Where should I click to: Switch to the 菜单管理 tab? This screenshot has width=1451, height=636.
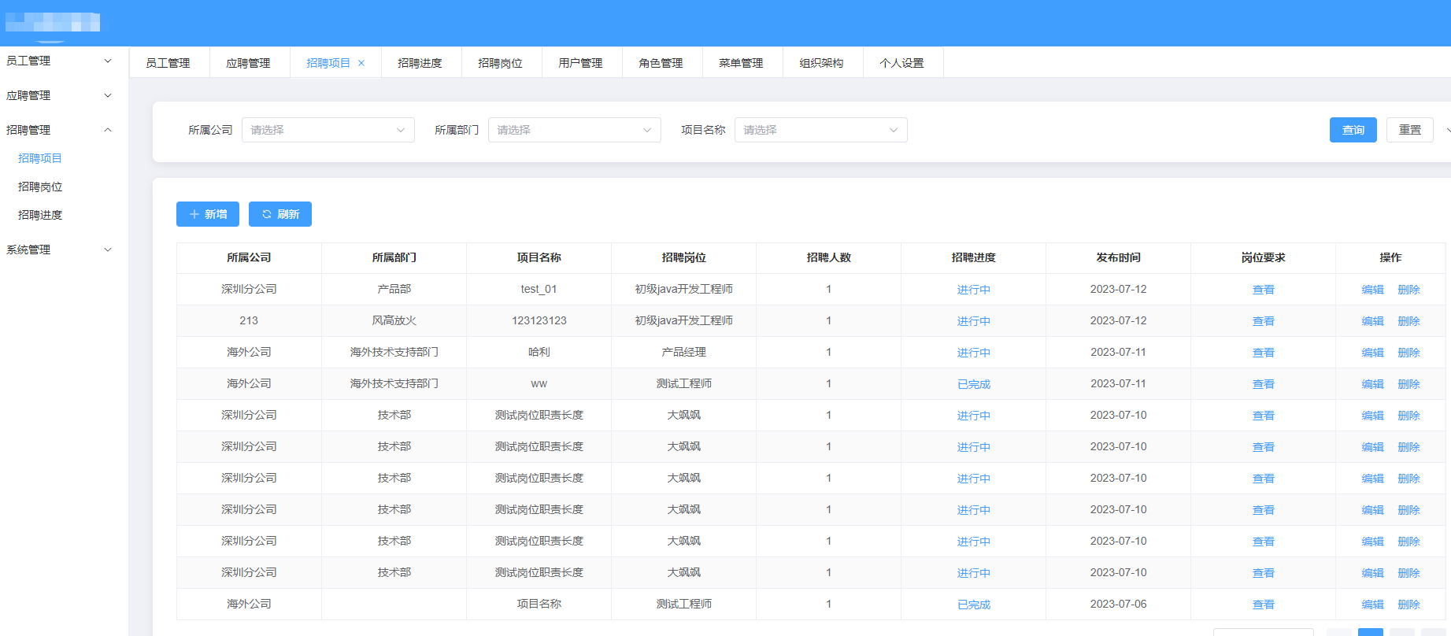pyautogui.click(x=742, y=63)
